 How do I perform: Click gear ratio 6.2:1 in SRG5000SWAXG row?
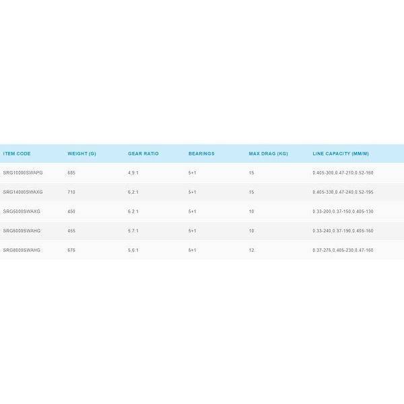(133, 211)
